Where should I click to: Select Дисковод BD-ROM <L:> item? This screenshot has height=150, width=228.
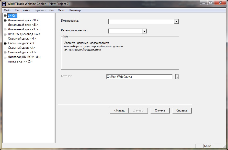click(x=25, y=57)
